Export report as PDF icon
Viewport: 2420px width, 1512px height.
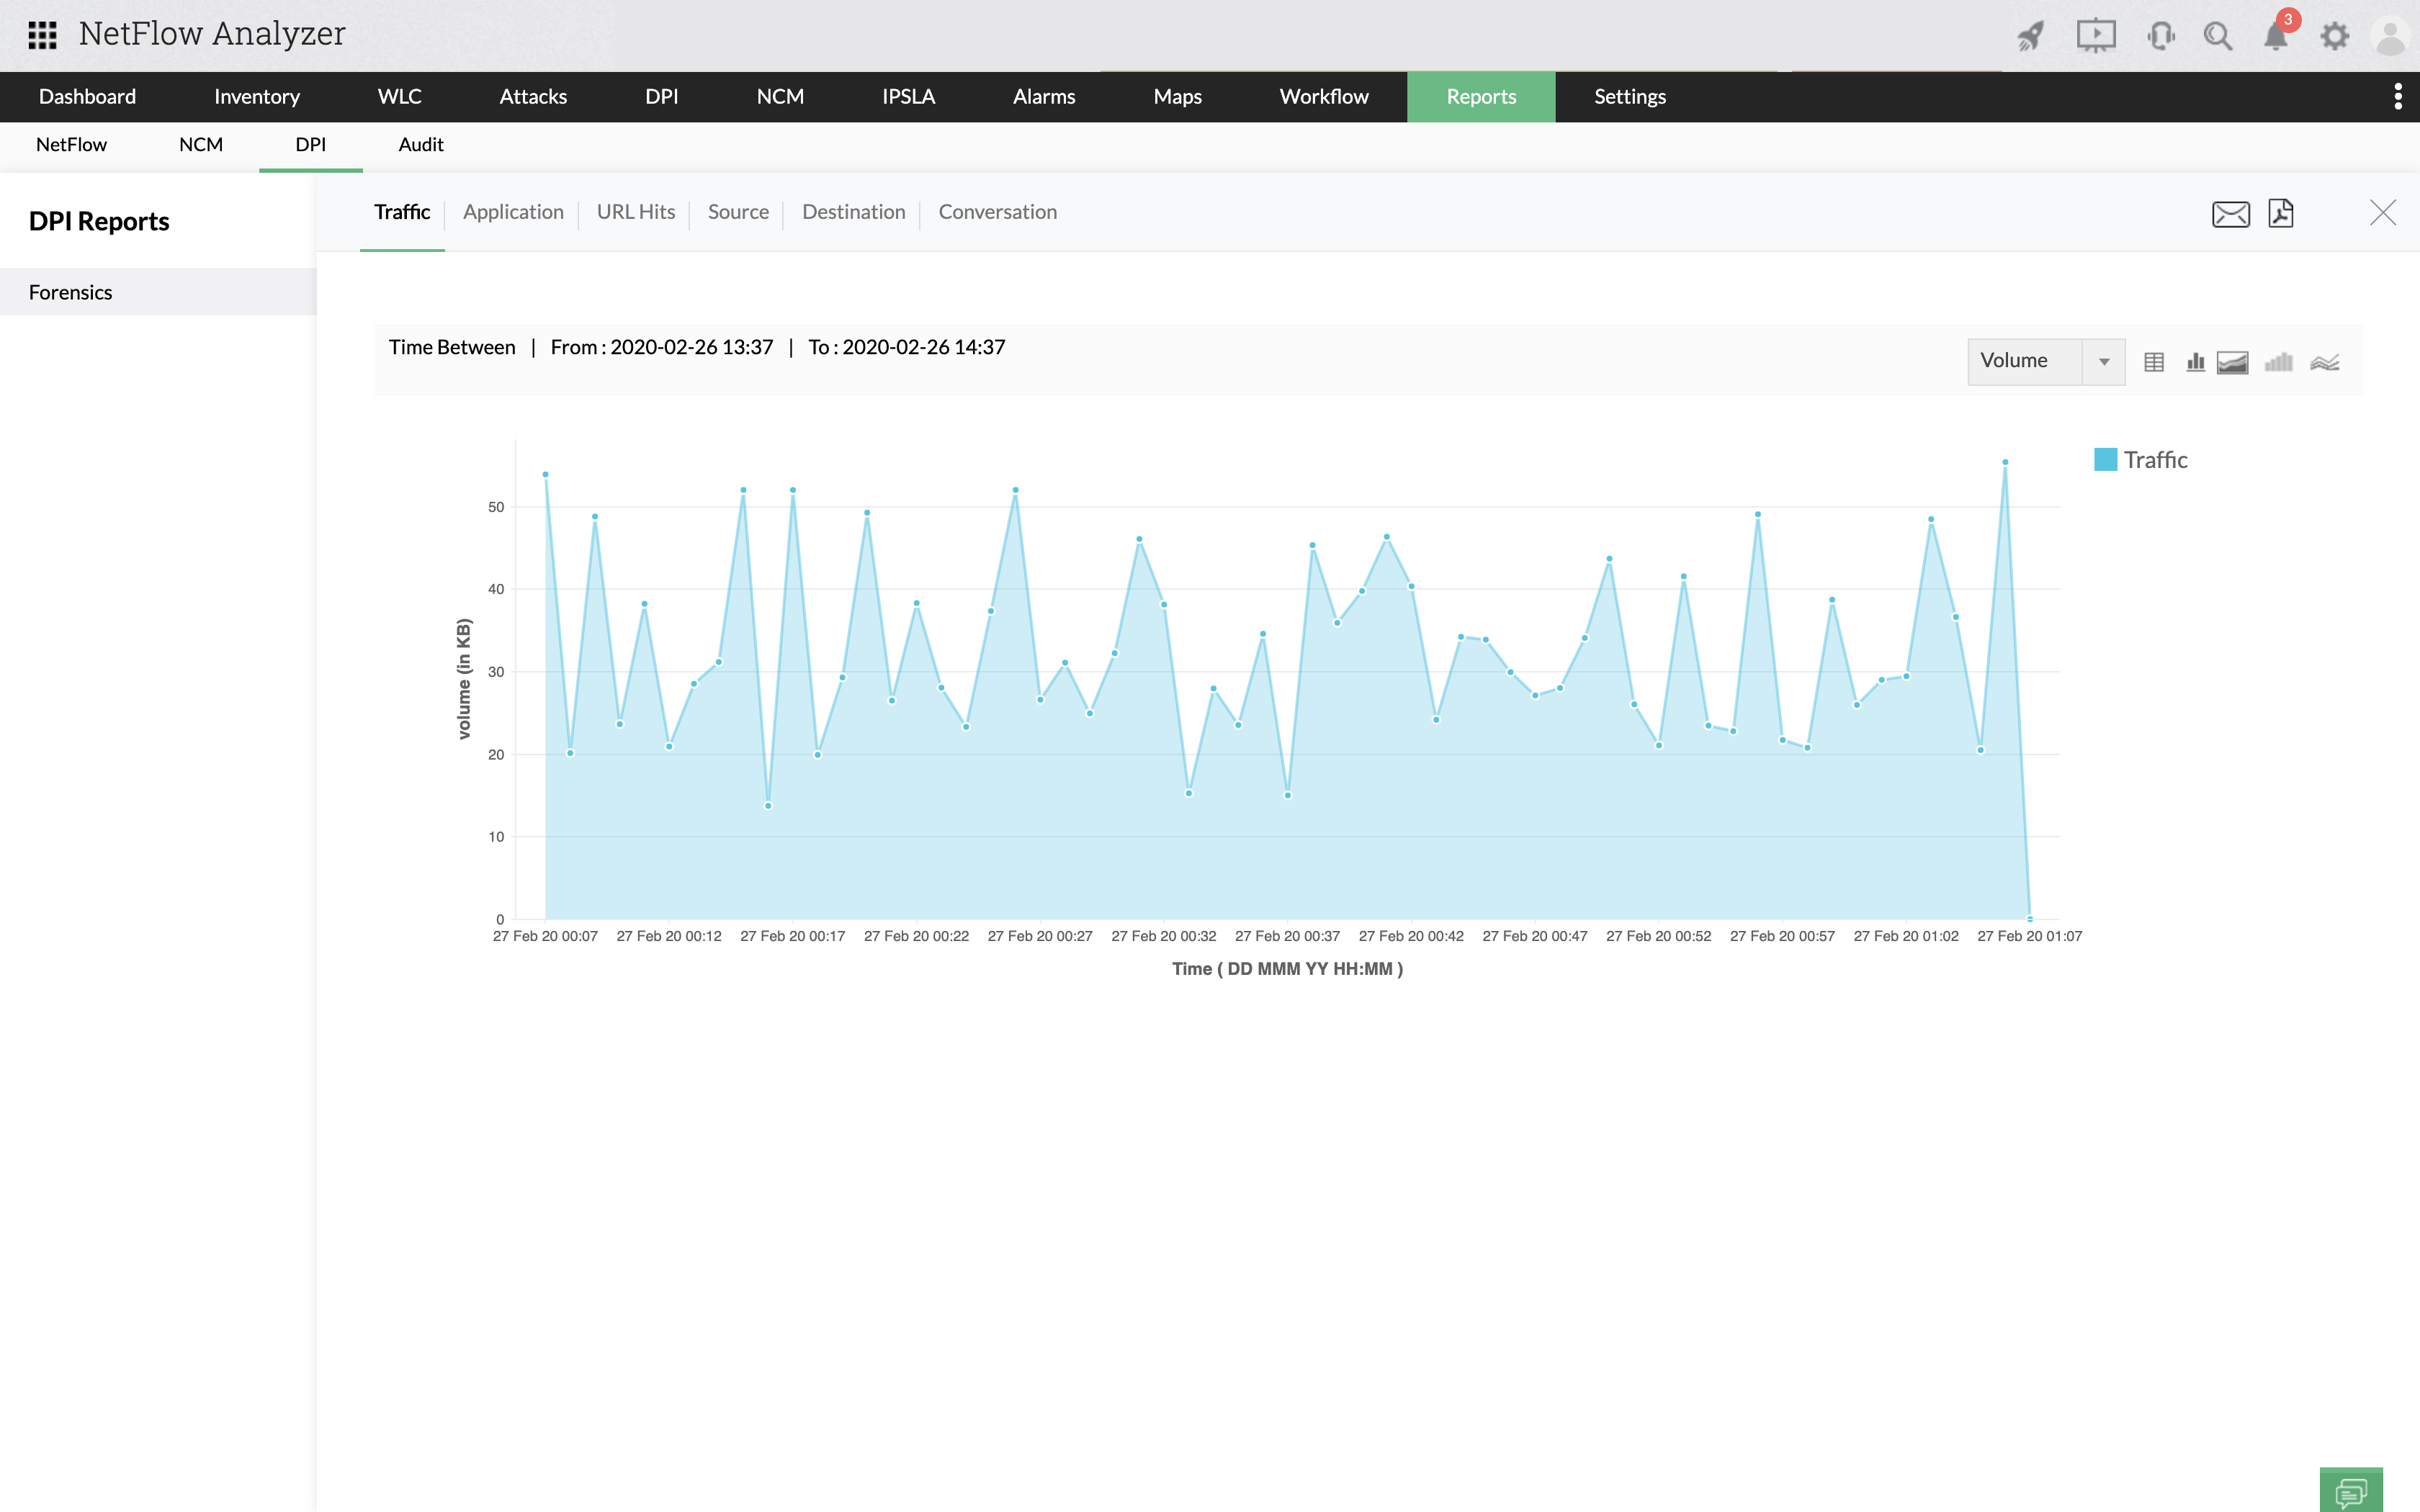[x=2281, y=213]
